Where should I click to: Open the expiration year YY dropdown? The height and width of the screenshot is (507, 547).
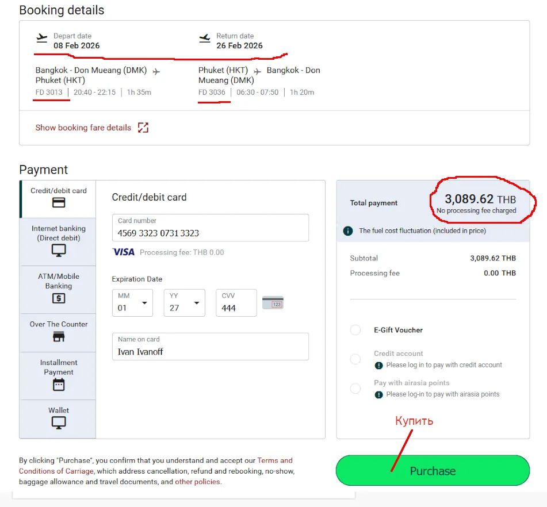[185, 303]
